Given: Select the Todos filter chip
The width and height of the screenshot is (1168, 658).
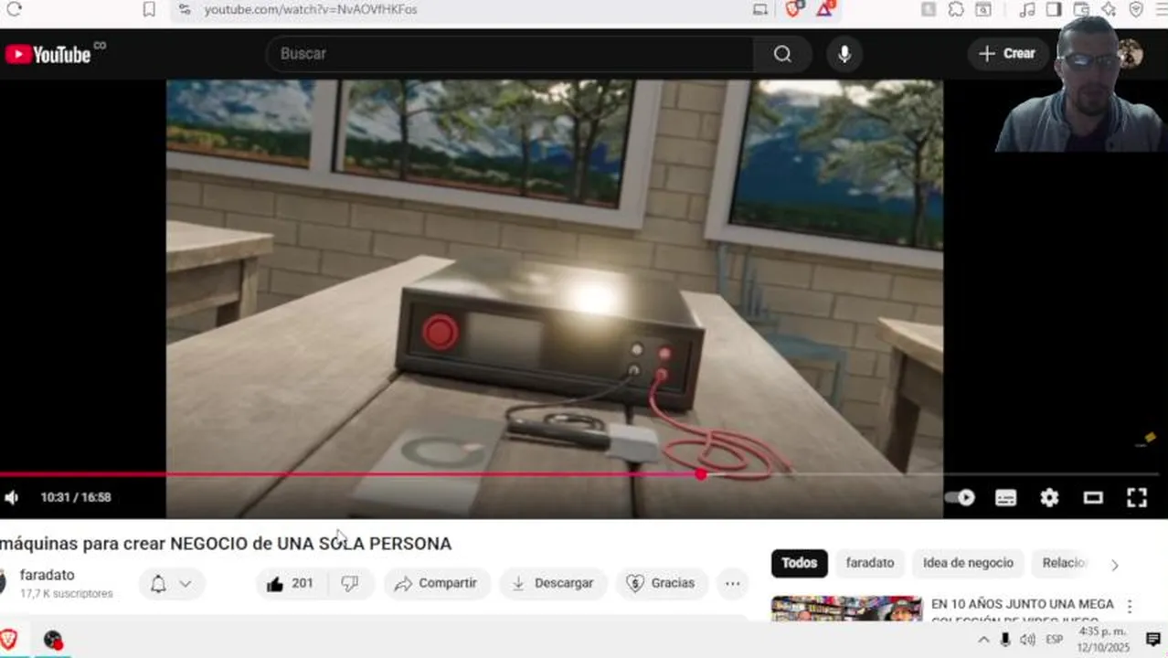Looking at the screenshot, I should 799,563.
